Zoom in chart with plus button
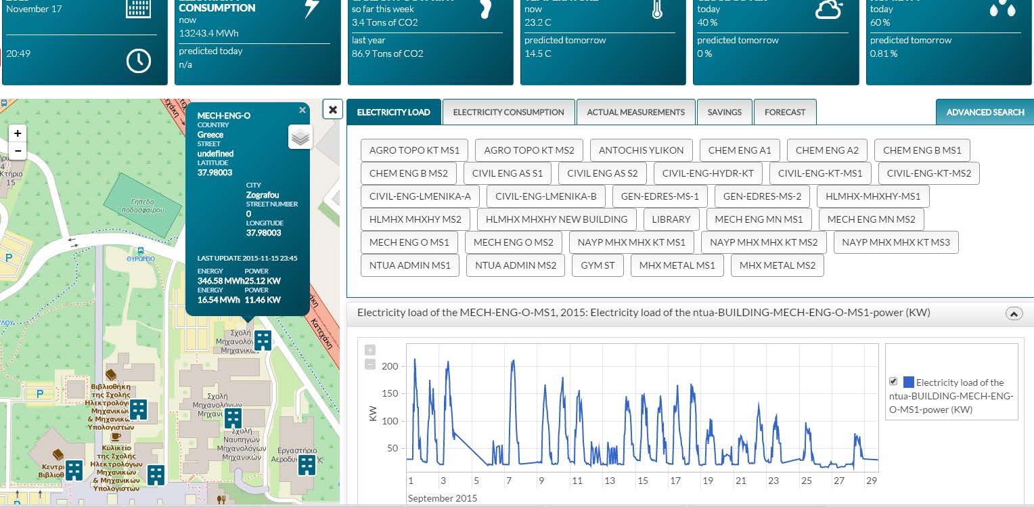The image size is (1034, 507). [369, 350]
